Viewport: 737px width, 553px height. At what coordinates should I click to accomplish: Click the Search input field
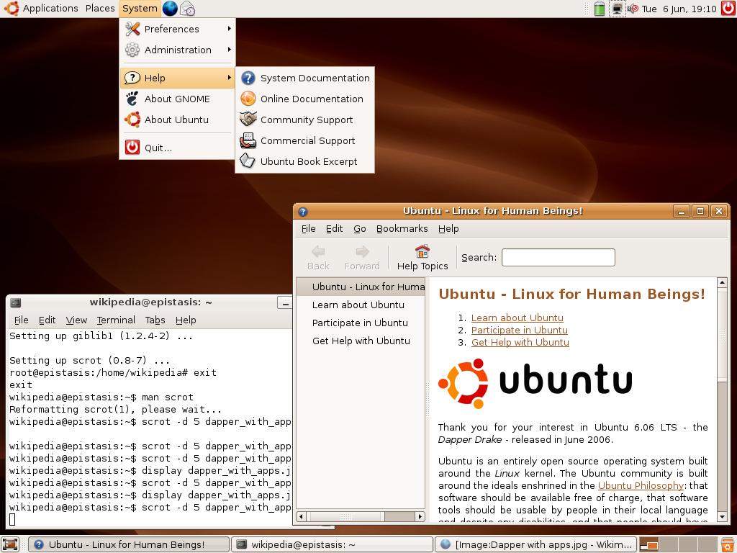tap(558, 257)
